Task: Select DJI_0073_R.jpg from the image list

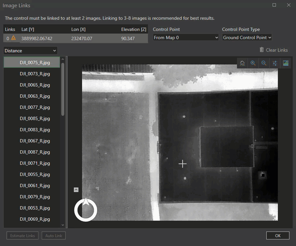Action: pos(34,74)
